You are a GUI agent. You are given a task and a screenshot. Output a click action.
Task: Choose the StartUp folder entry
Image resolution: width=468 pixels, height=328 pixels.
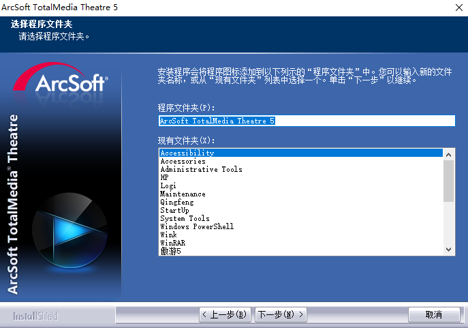coord(301,210)
